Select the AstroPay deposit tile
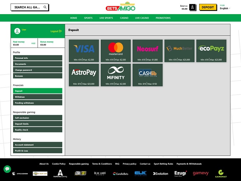Image resolution: width=241 pixels, height=181 pixels. coord(84,75)
